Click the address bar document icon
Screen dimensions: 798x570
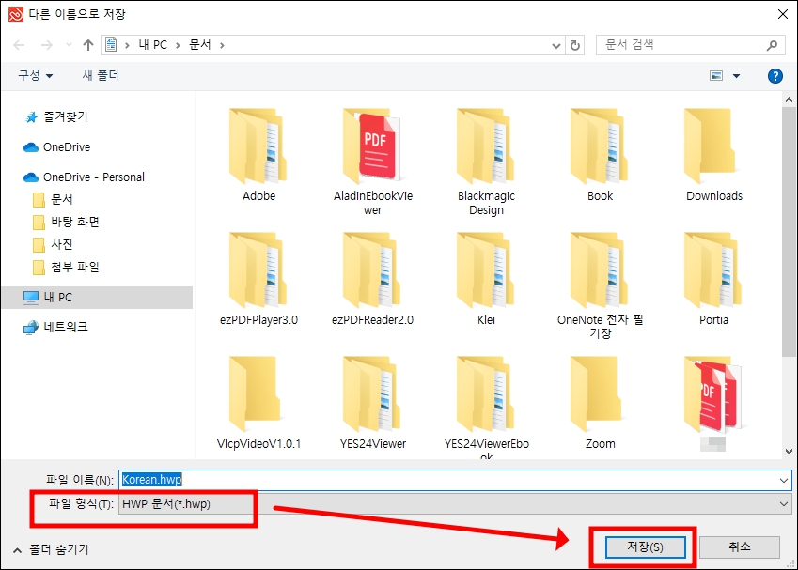click(x=111, y=45)
